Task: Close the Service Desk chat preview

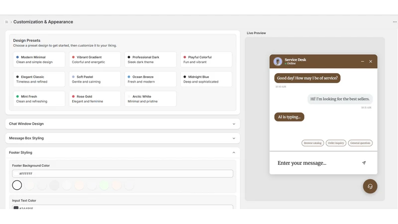Action: point(371,61)
